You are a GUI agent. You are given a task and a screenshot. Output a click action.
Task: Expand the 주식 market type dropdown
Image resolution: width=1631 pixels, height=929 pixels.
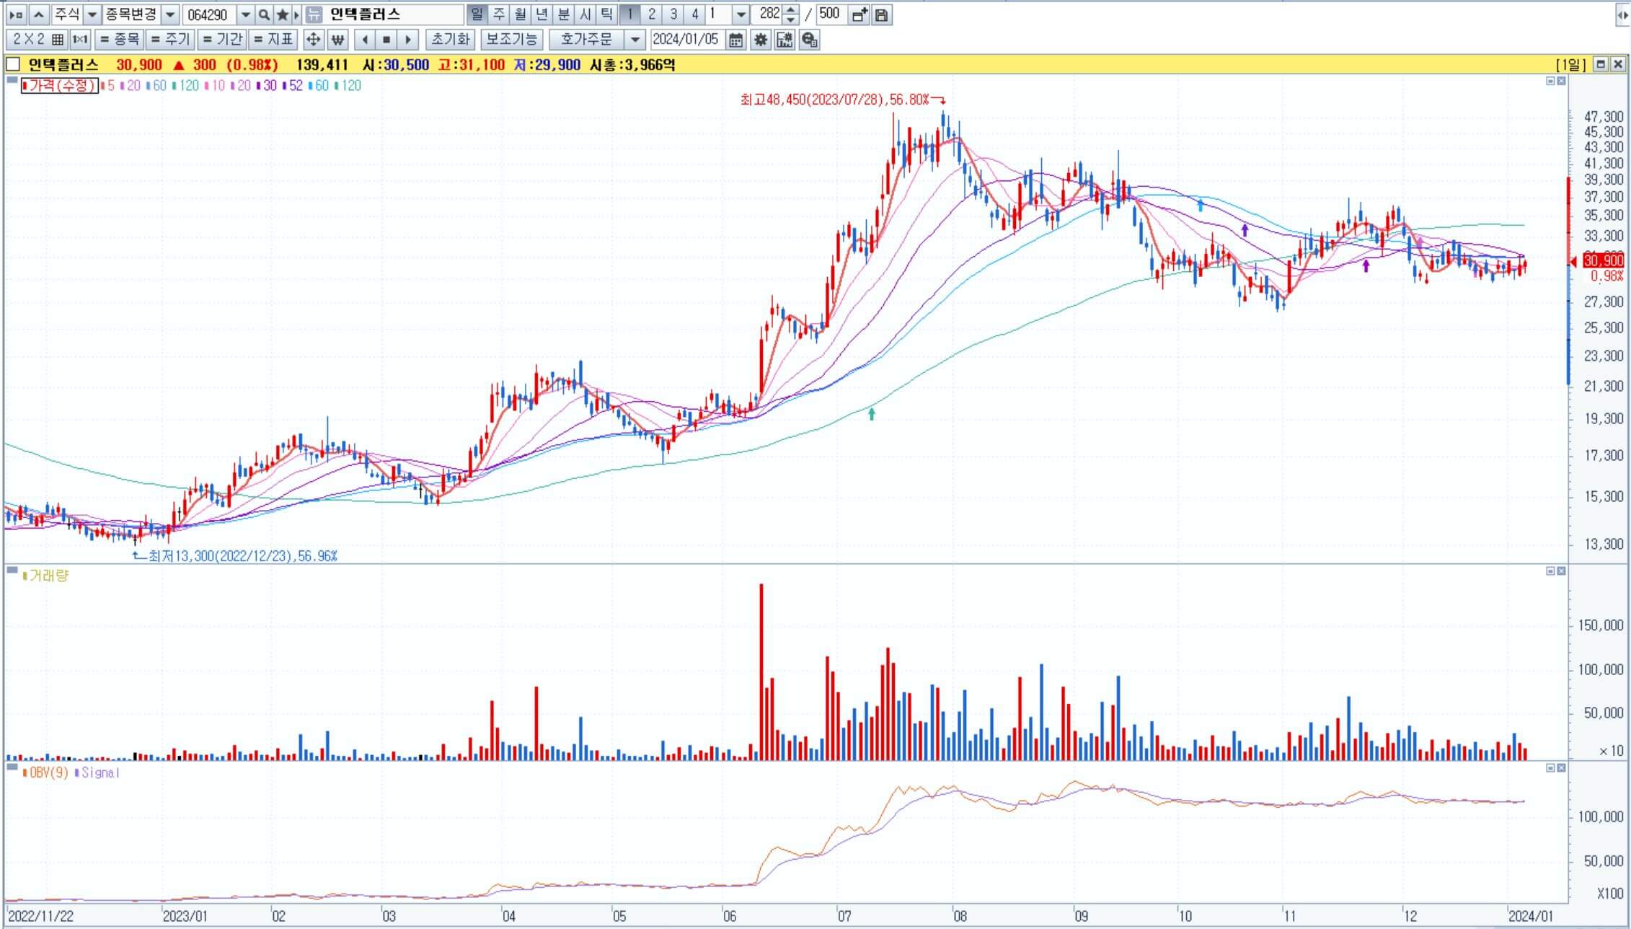[92, 14]
